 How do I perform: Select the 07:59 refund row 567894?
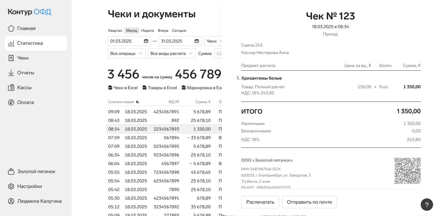pyautogui.click(x=164, y=138)
